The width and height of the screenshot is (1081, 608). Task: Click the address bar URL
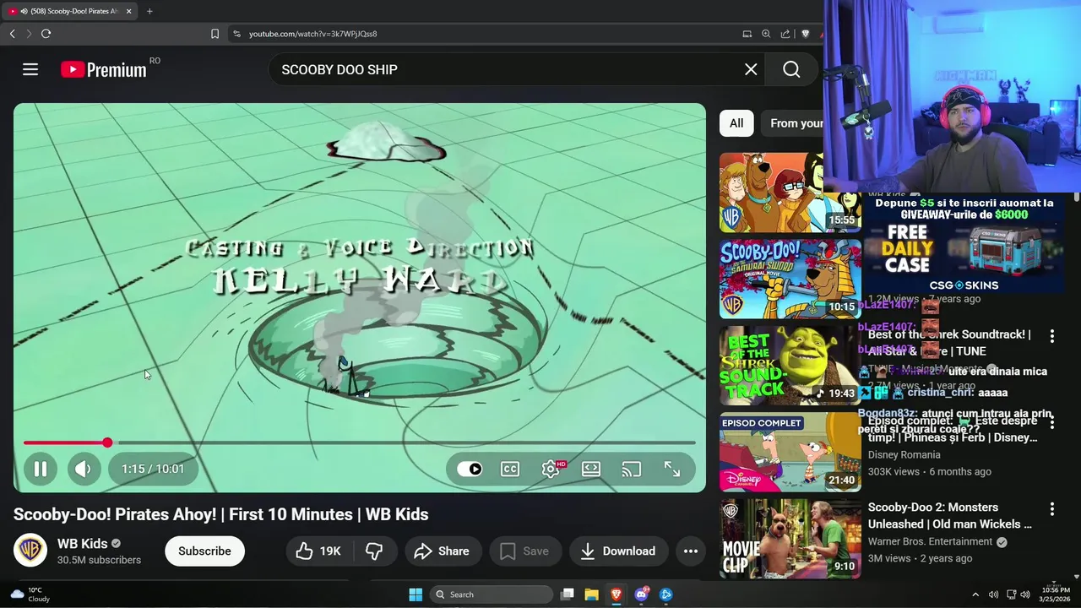(312, 34)
